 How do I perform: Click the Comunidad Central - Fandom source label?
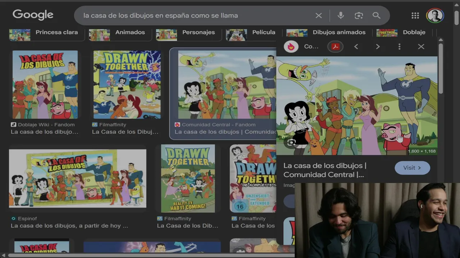pyautogui.click(x=218, y=125)
